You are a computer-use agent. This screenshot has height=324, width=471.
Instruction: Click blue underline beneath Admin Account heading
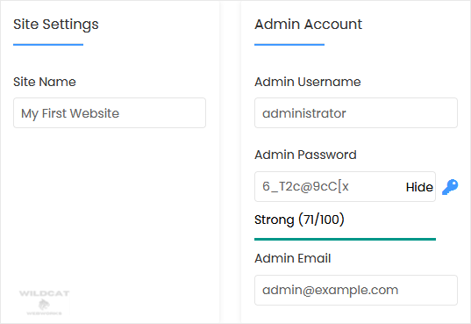(x=289, y=45)
